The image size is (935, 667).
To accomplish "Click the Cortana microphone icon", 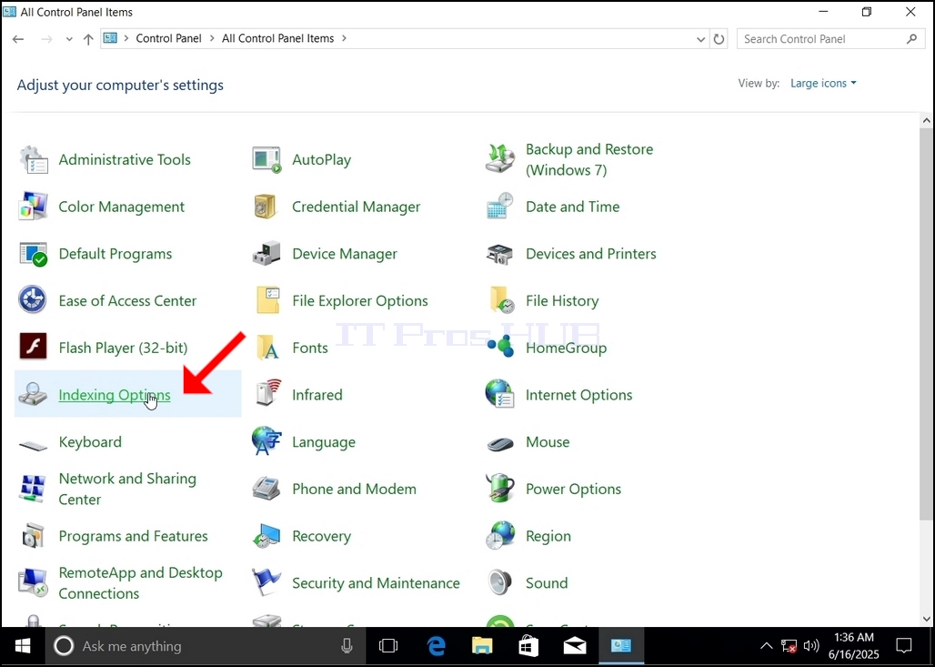I will coord(347,646).
